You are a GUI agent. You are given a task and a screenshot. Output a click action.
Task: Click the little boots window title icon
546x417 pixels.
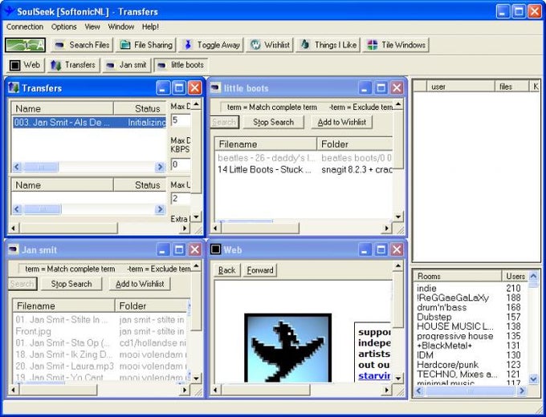pyautogui.click(x=215, y=88)
